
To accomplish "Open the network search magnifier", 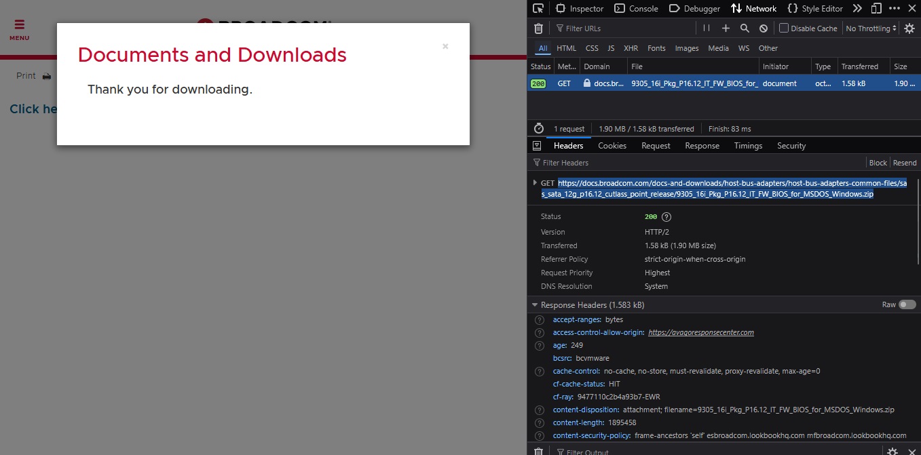I will pos(745,28).
